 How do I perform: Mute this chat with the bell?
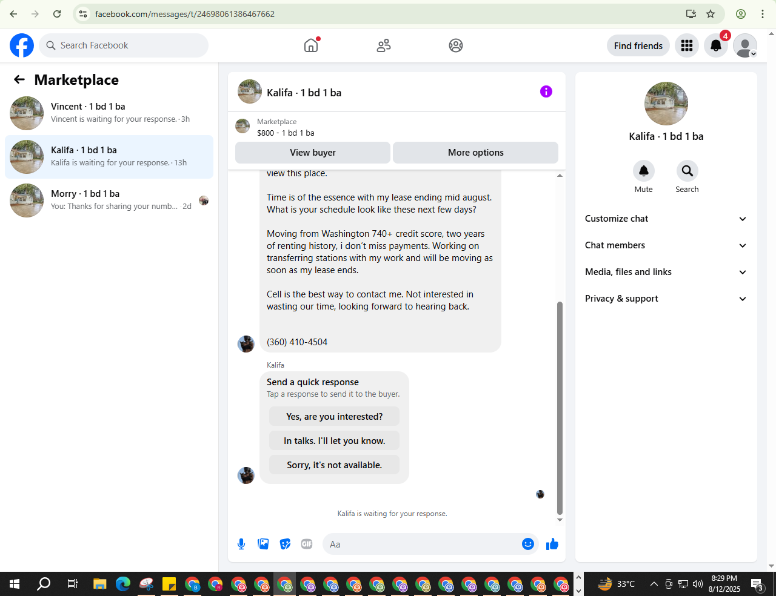click(644, 171)
